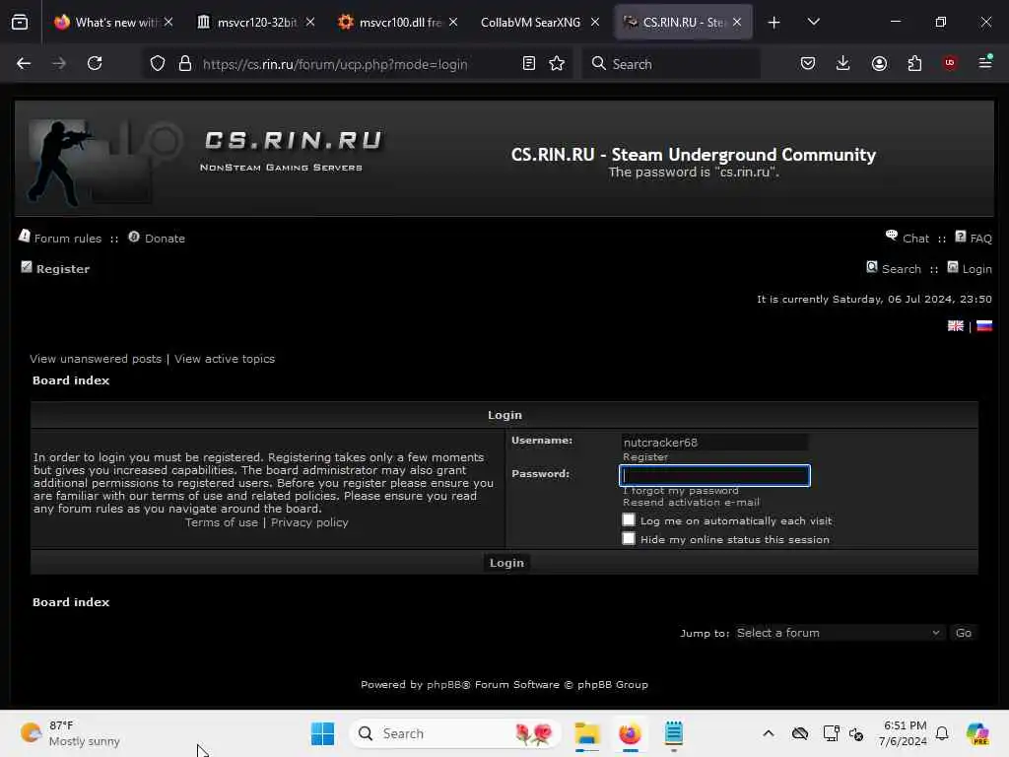
Task: Open View unanswered posts
Action: [x=96, y=359]
